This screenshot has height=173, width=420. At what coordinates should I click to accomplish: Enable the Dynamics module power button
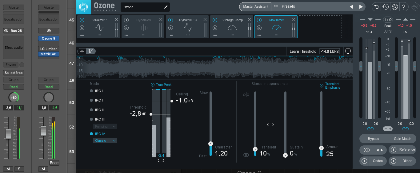(x=126, y=20)
